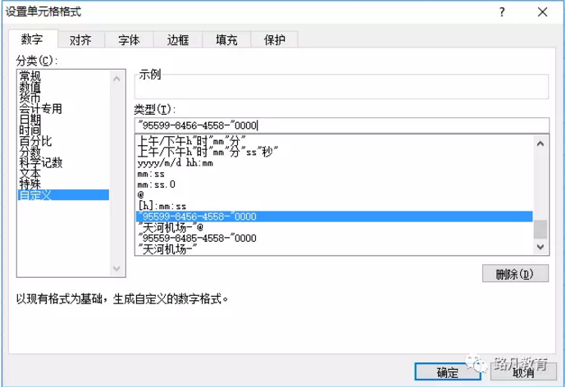Click type list scroll up arrow
The width and height of the screenshot is (566, 387).
(x=541, y=143)
